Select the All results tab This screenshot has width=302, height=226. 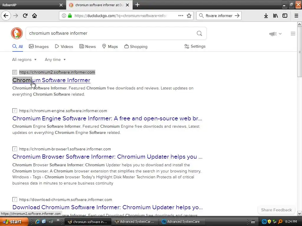[x=17, y=46]
